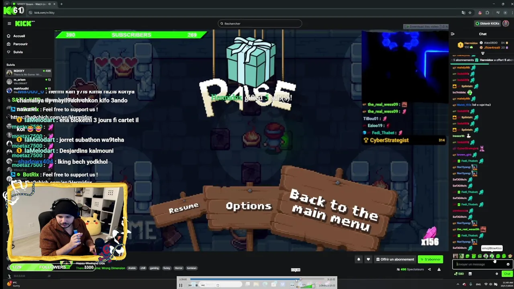
Task: Open Wi-Fi network tray icon
Action: pos(486,284)
